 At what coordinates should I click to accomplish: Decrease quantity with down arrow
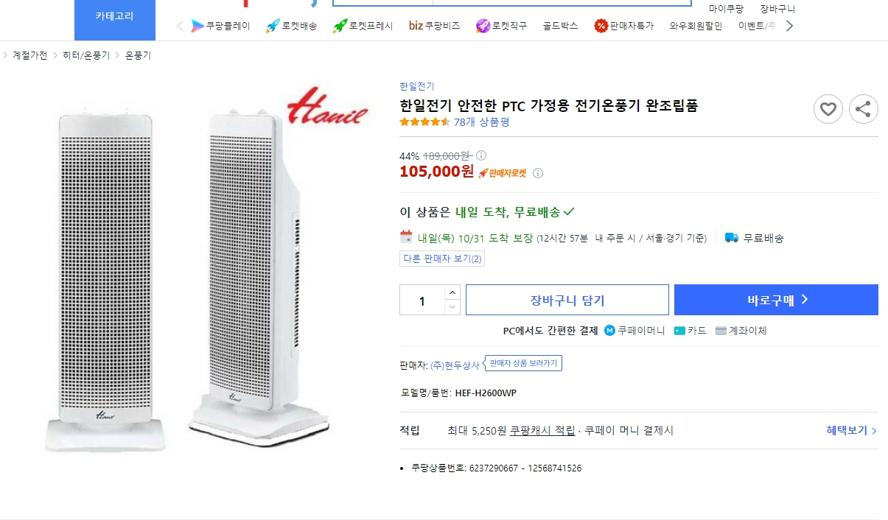[452, 307]
